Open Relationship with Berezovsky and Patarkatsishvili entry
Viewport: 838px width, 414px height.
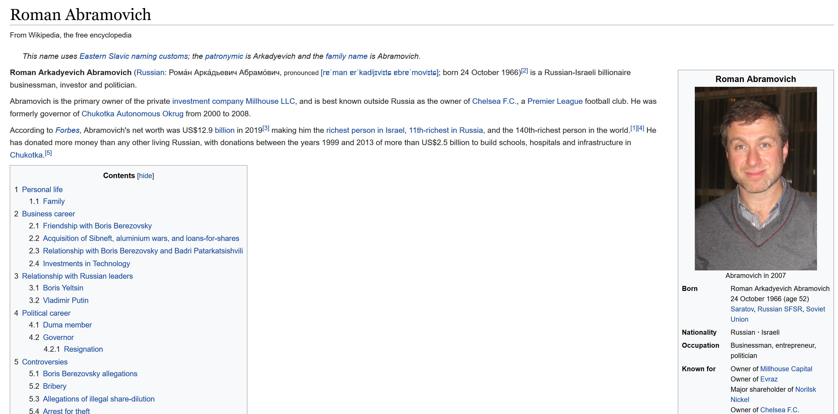pyautogui.click(x=143, y=251)
